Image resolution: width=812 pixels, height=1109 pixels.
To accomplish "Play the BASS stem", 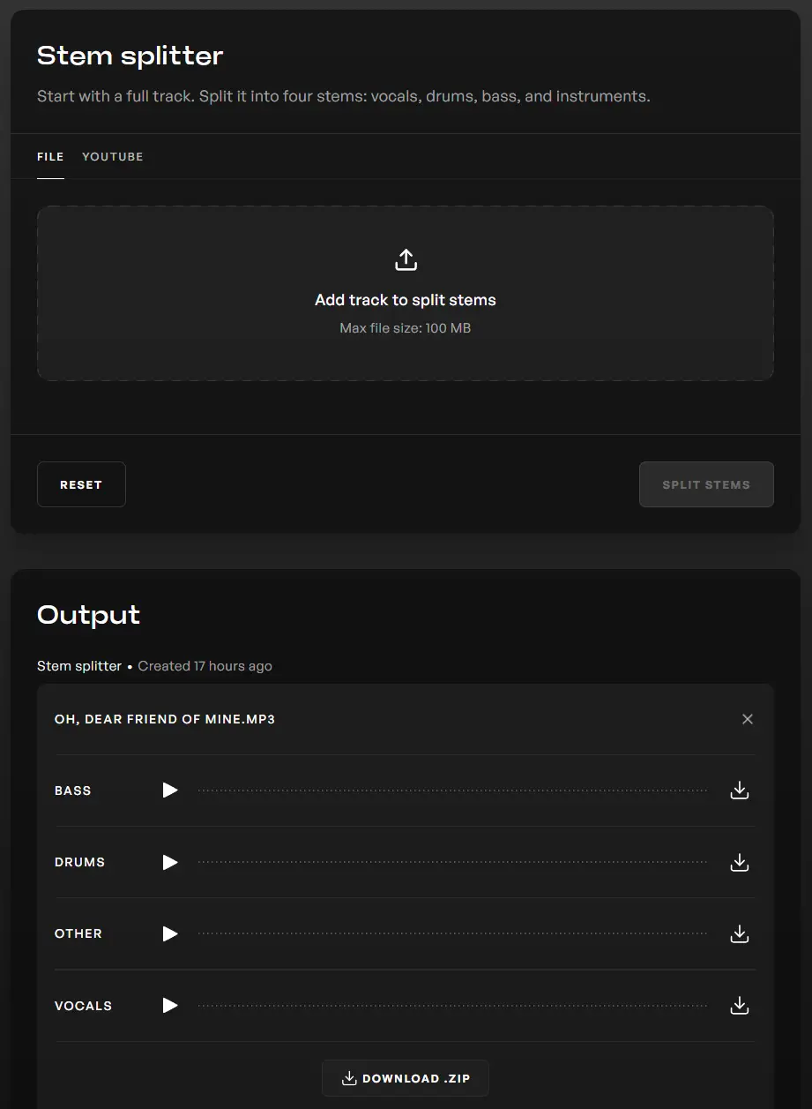I will 170,791.
